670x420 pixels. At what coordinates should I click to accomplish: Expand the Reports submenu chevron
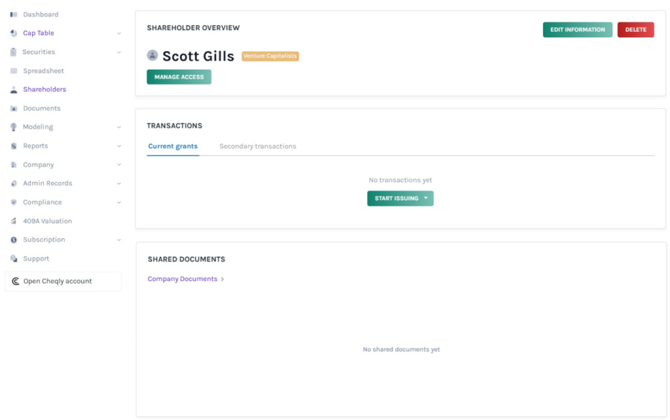[118, 146]
